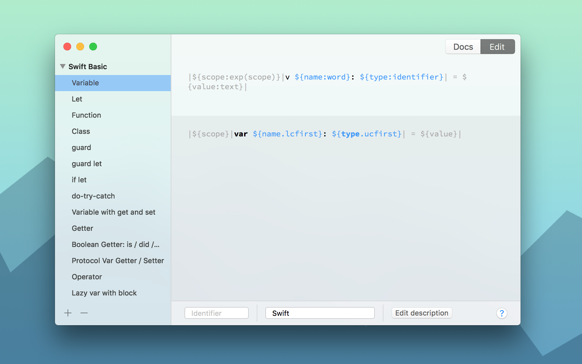This screenshot has width=582, height=364.
Task: Select the Getter snippet
Action: pos(113,229)
